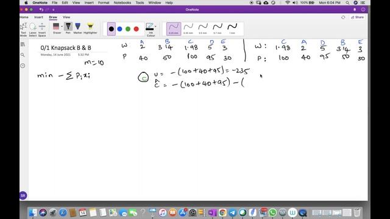Open the File menu
This screenshot has width=390, height=219.
click(54, 2)
